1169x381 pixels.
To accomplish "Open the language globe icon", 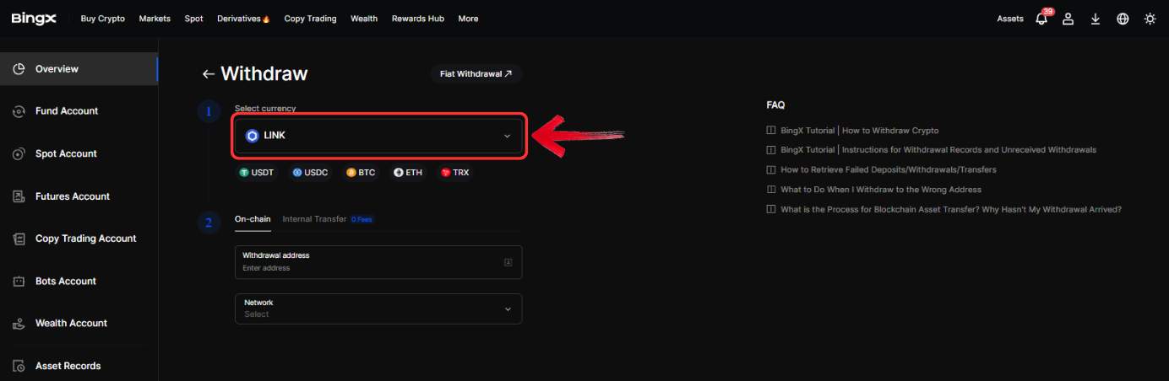I will coord(1123,19).
